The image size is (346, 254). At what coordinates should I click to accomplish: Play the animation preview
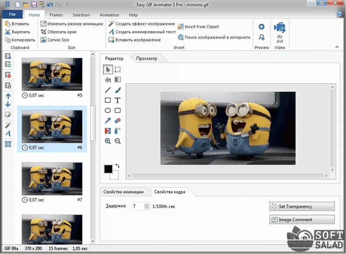261,27
